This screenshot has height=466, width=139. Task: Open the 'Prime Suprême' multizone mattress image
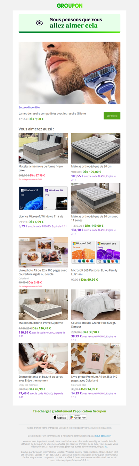click(43, 305)
